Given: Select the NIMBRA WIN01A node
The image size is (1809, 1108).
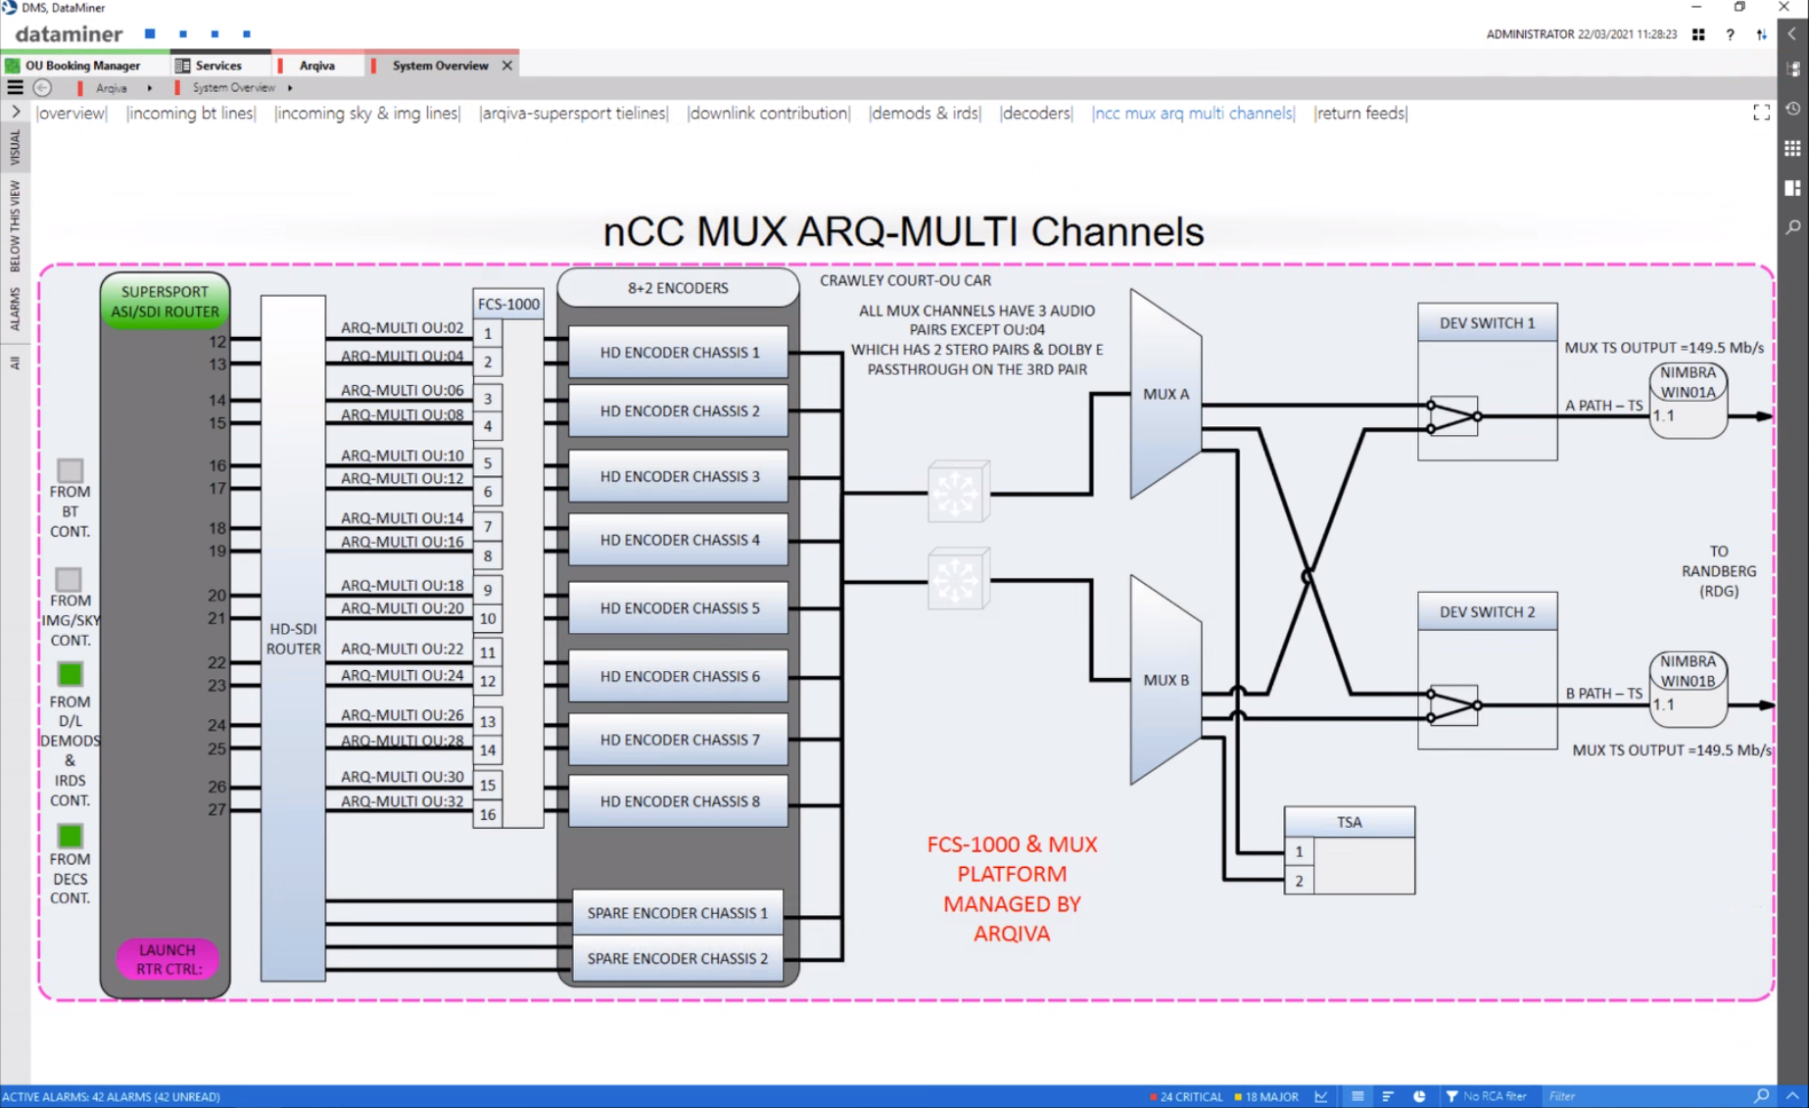Looking at the screenshot, I should coord(1688,400).
